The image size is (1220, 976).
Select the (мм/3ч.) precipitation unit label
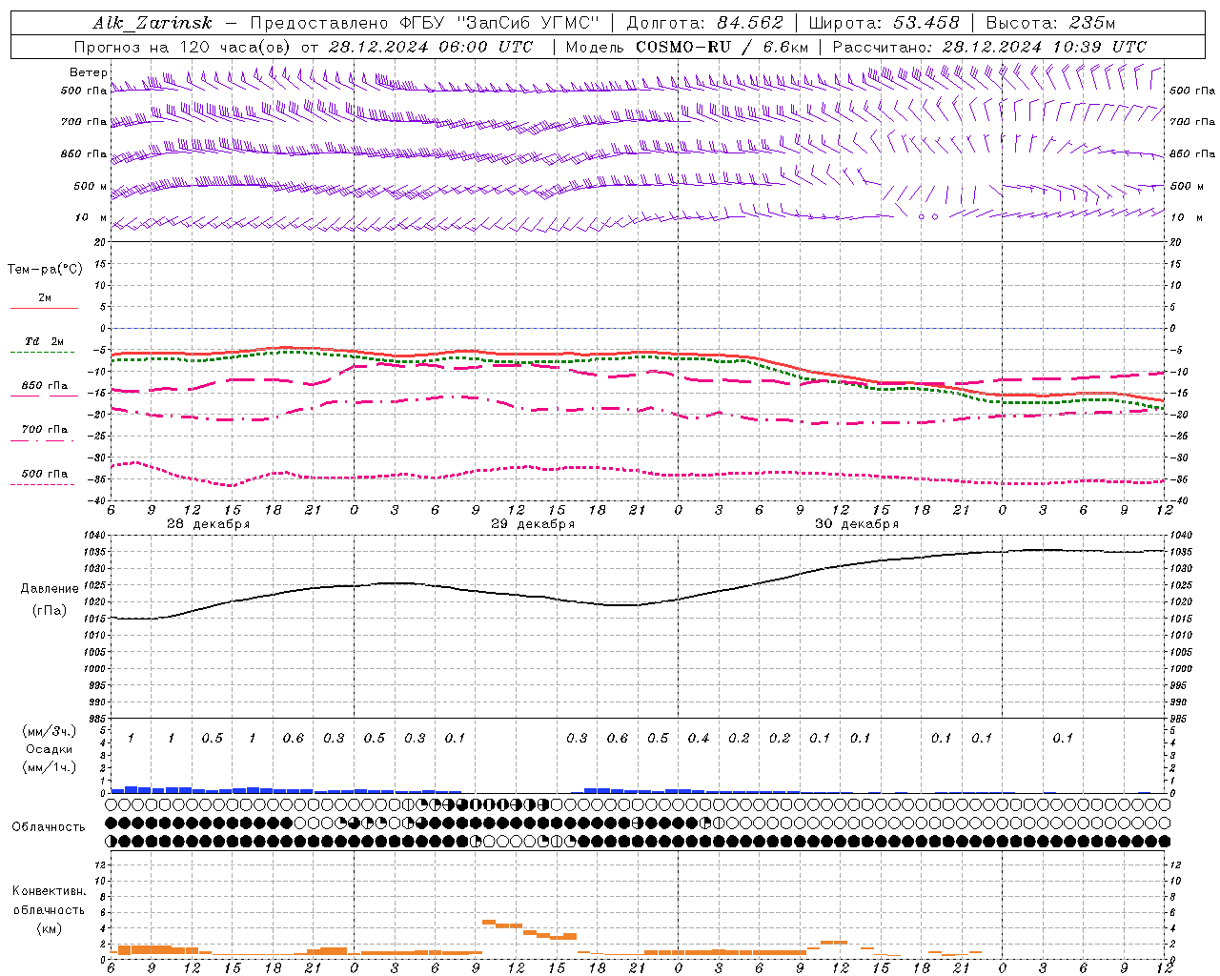tap(49, 731)
